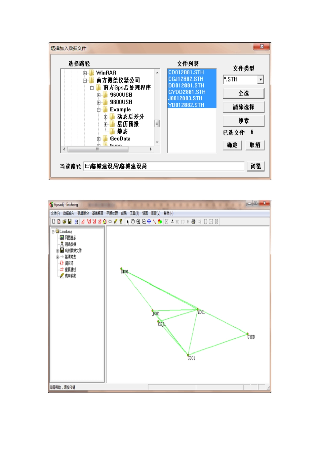
Task: Click the 当前路径 path input field
Action: [164, 166]
